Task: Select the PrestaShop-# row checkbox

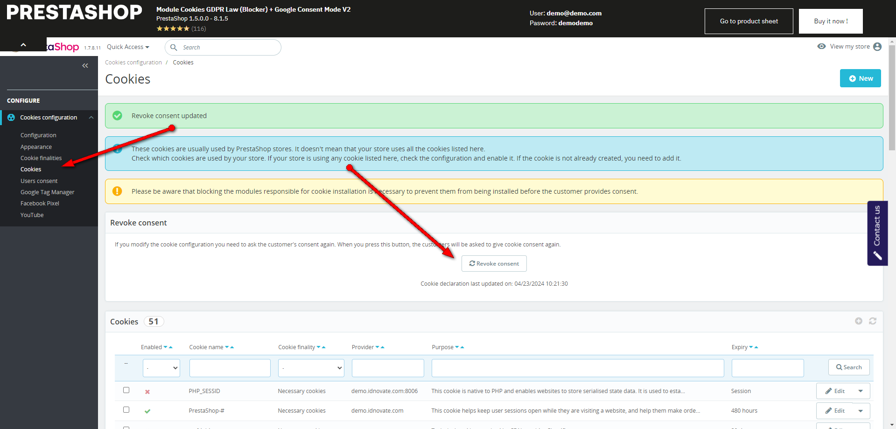Action: 126,410
